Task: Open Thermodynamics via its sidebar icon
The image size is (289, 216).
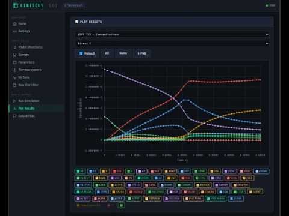Action: click(14, 70)
